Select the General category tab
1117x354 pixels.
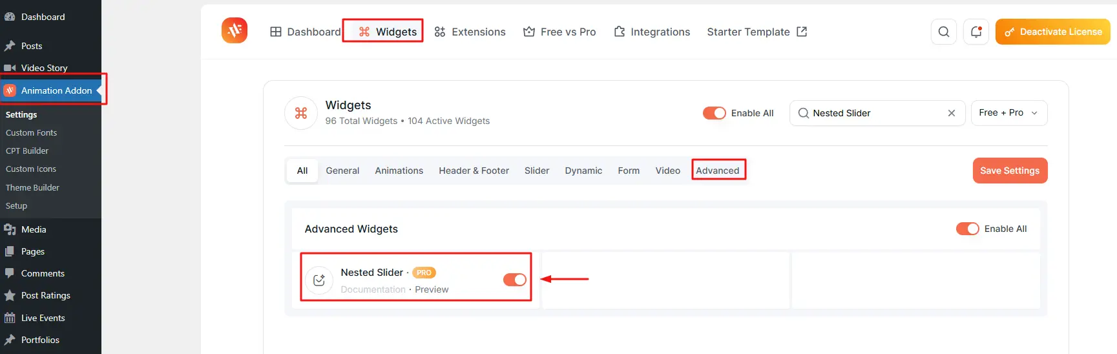342,171
